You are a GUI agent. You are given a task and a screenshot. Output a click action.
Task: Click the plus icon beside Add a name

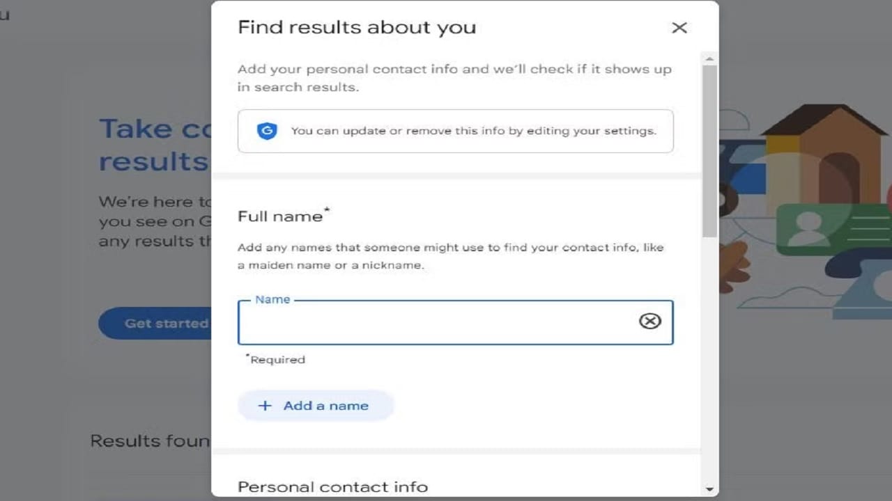click(x=265, y=406)
